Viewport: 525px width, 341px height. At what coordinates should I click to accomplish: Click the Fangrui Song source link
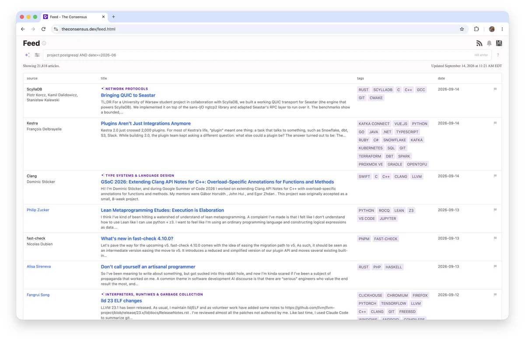(38, 295)
